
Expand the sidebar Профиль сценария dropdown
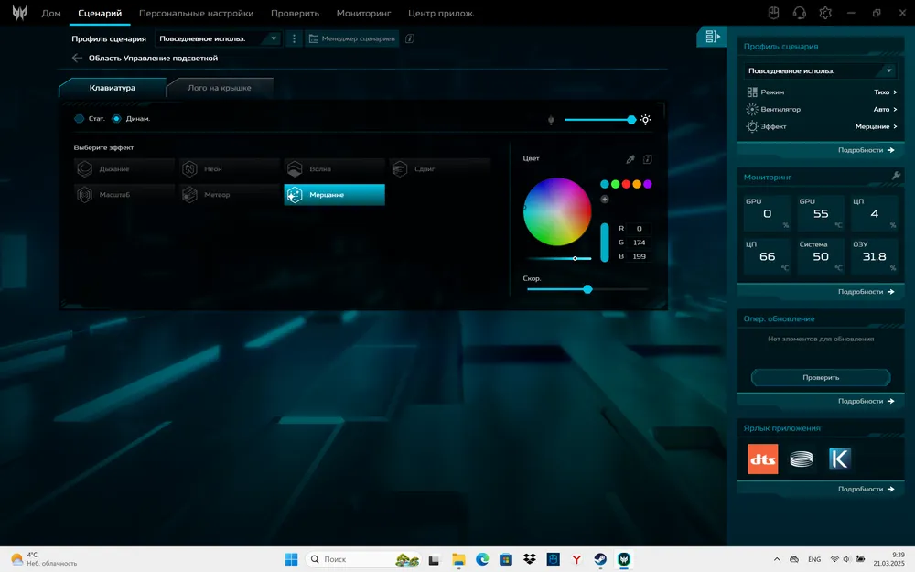pyautogui.click(x=820, y=70)
